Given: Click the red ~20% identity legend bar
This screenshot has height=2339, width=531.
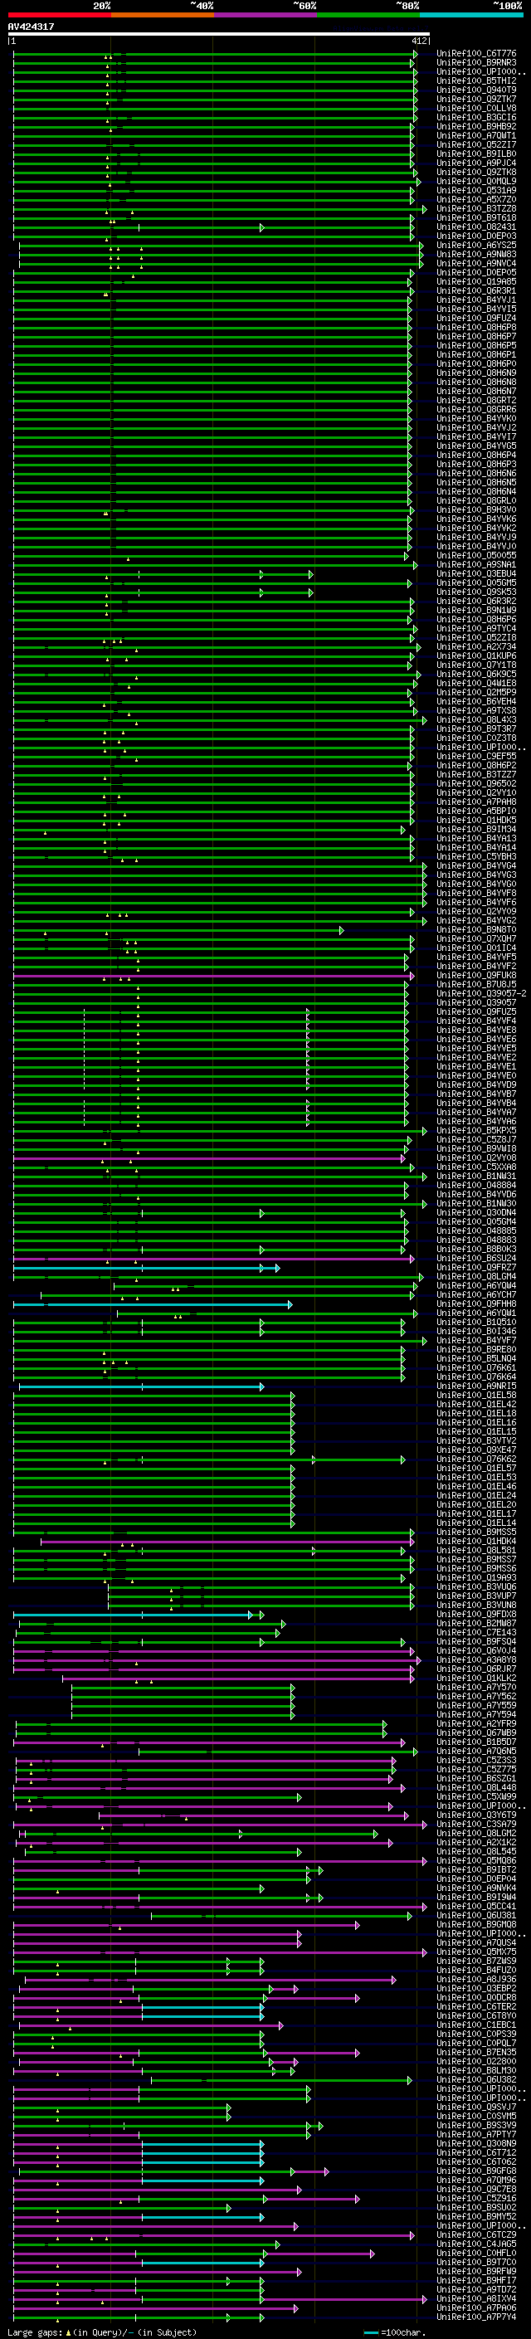Looking at the screenshot, I should click(x=59, y=15).
